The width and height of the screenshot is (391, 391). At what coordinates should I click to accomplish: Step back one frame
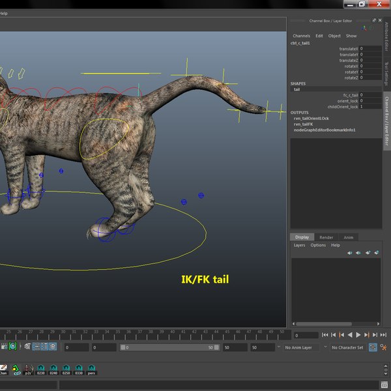(x=333, y=335)
